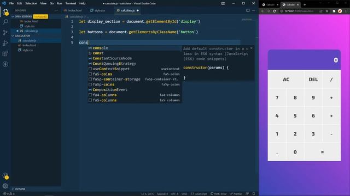Click the Customize Layout icon in title bar
Viewport: 350px width, 196px height.
coord(223,3)
